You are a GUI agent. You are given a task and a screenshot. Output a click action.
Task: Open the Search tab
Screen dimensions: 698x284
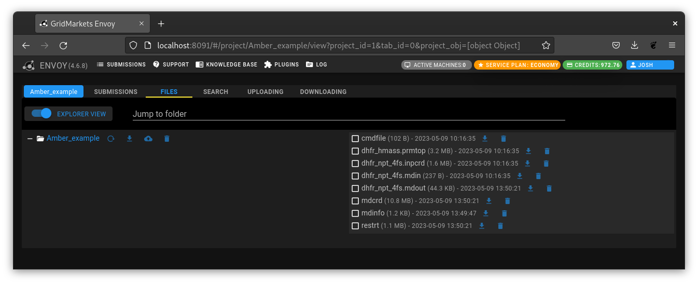[216, 92]
